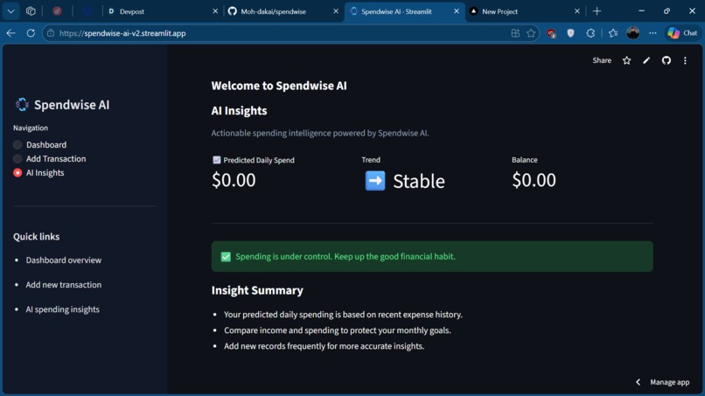Reload the page with the refresh icon
The height and width of the screenshot is (396, 705).
pos(31,33)
